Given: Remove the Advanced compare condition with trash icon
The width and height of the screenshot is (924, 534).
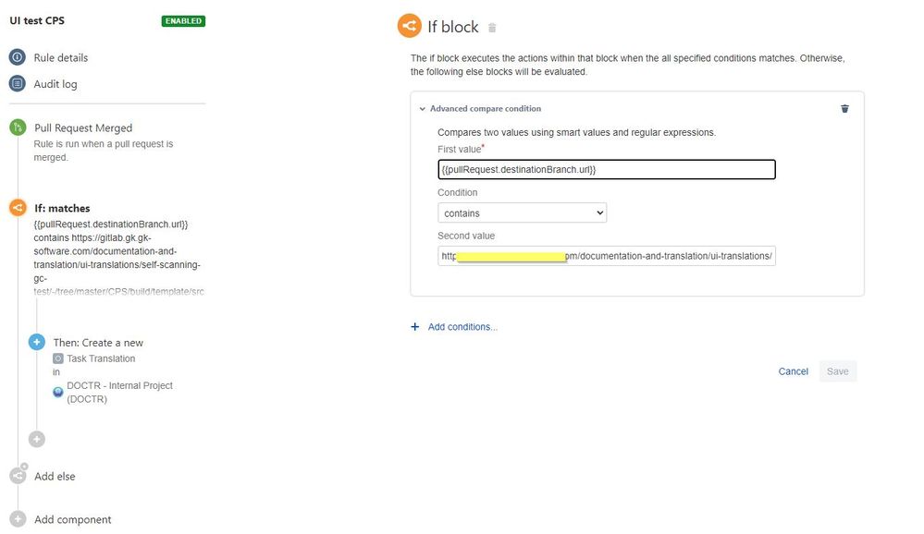Looking at the screenshot, I should pyautogui.click(x=844, y=108).
